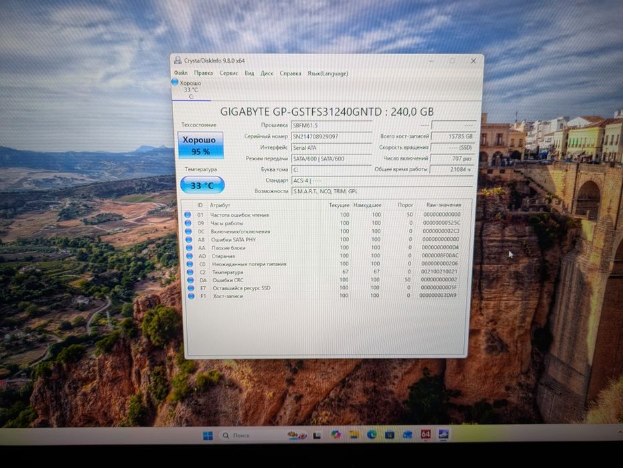Open Task View from the taskbar
Viewport: 623px width, 468px height.
point(317,435)
